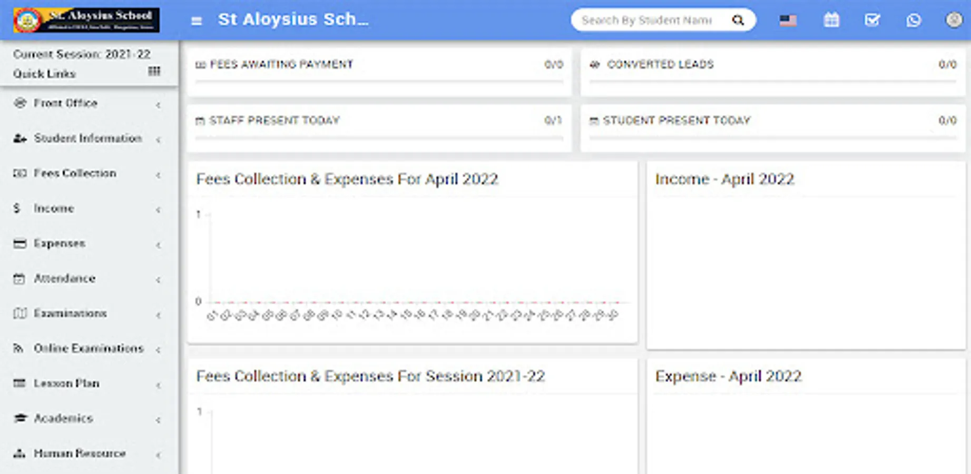Open the calendar icon in header
Image resolution: width=971 pixels, height=474 pixels.
831,21
